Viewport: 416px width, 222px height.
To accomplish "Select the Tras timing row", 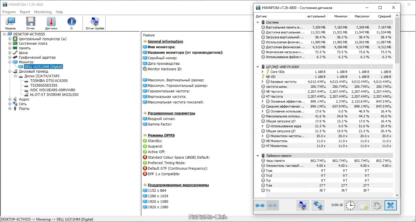I will (x=324, y=185).
